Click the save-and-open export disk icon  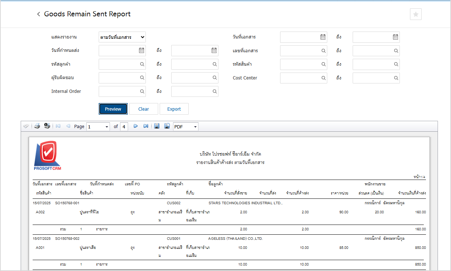point(167,126)
